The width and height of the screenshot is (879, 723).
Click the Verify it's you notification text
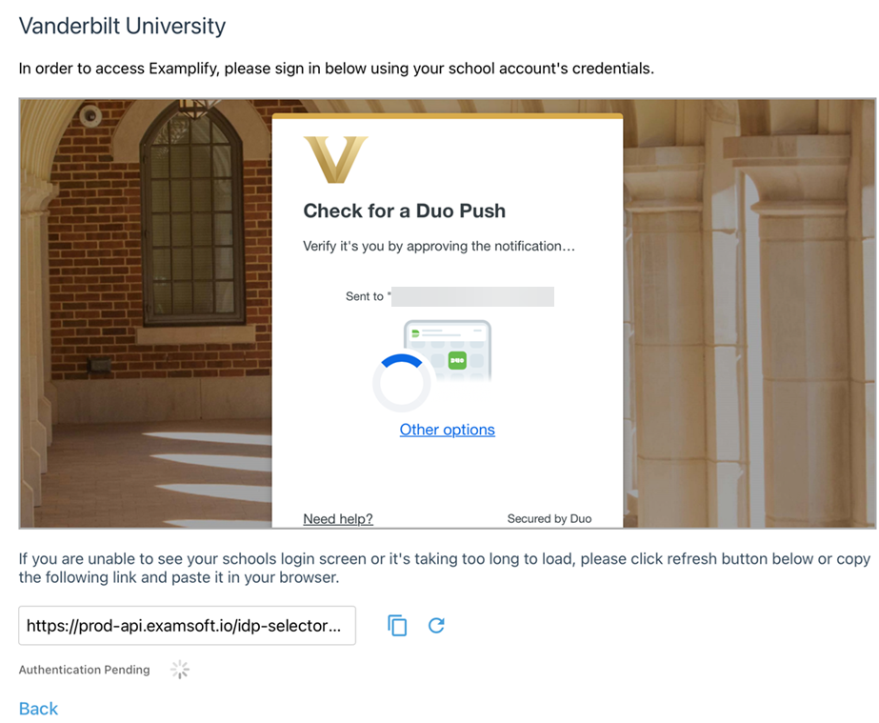tap(439, 246)
